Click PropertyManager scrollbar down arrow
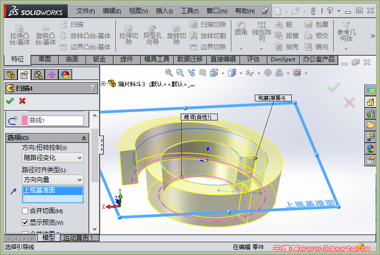 pyautogui.click(x=95, y=229)
